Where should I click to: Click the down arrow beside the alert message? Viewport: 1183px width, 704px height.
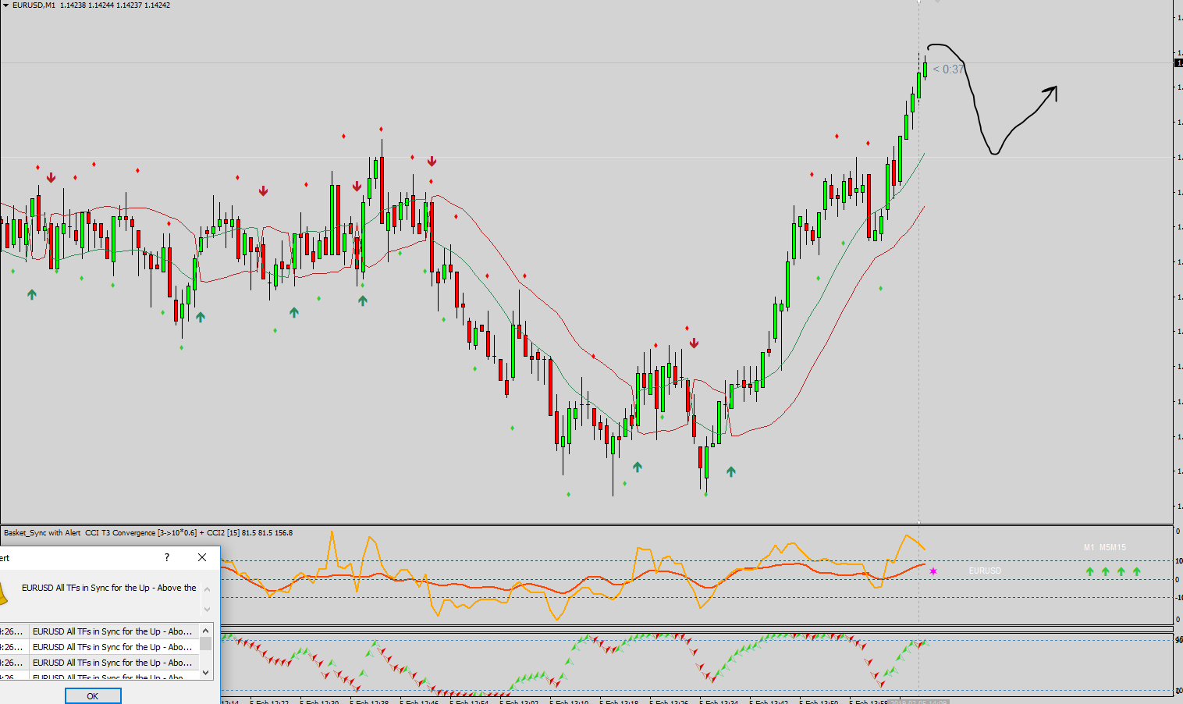pos(207,609)
